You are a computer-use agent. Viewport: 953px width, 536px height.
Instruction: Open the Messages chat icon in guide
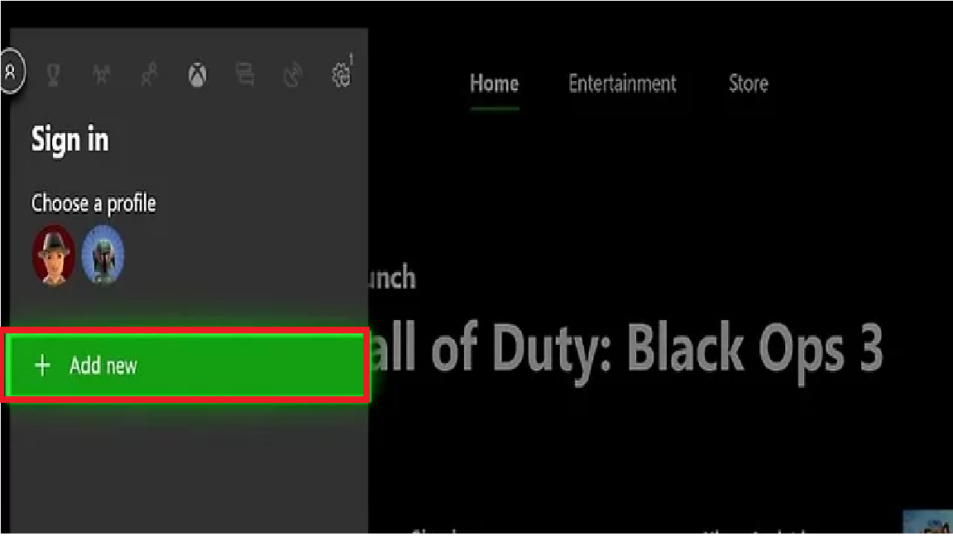pyautogui.click(x=245, y=74)
